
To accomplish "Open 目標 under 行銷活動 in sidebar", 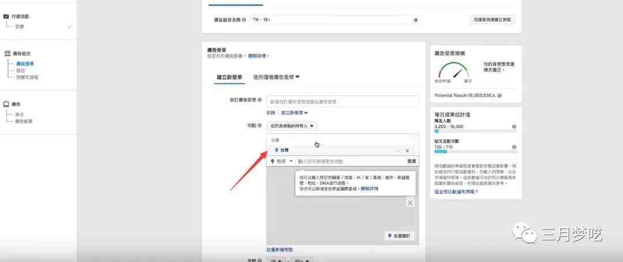I will pos(20,27).
